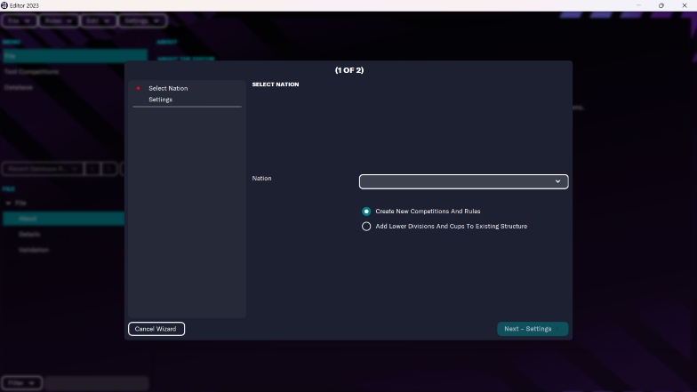This screenshot has height=392, width=697.
Task: Open the Settings menu in top bar
Action: (x=142, y=21)
